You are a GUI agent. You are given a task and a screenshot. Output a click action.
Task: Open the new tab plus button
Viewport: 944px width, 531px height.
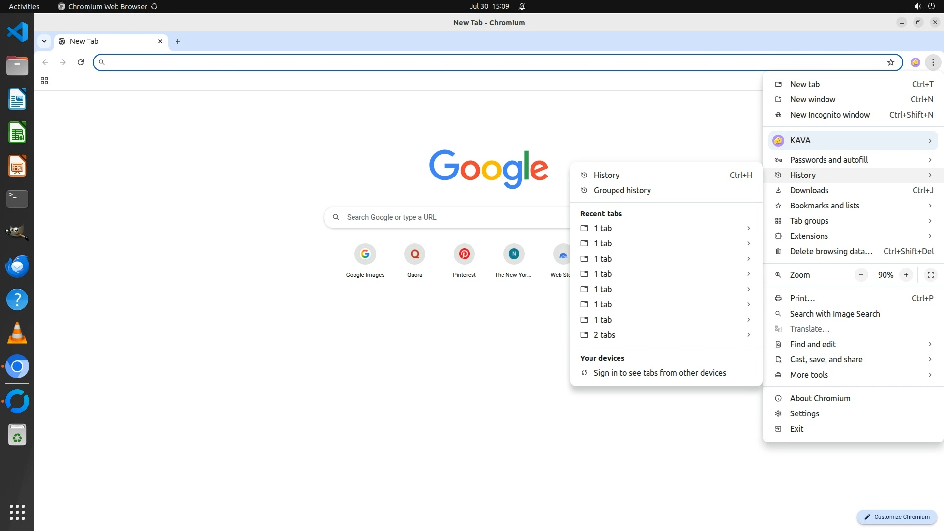[178, 41]
